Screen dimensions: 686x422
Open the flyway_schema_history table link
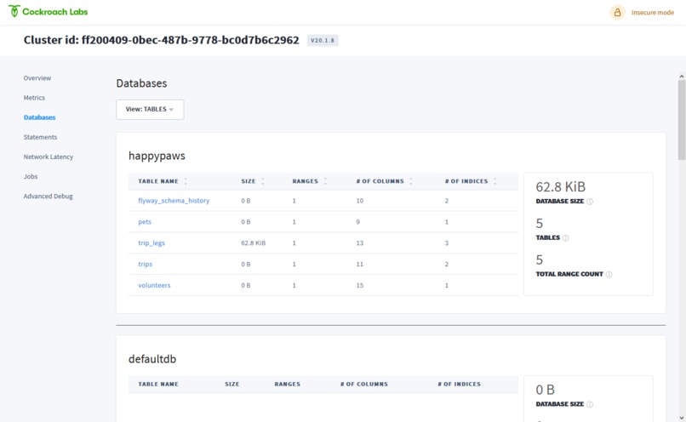(x=174, y=200)
